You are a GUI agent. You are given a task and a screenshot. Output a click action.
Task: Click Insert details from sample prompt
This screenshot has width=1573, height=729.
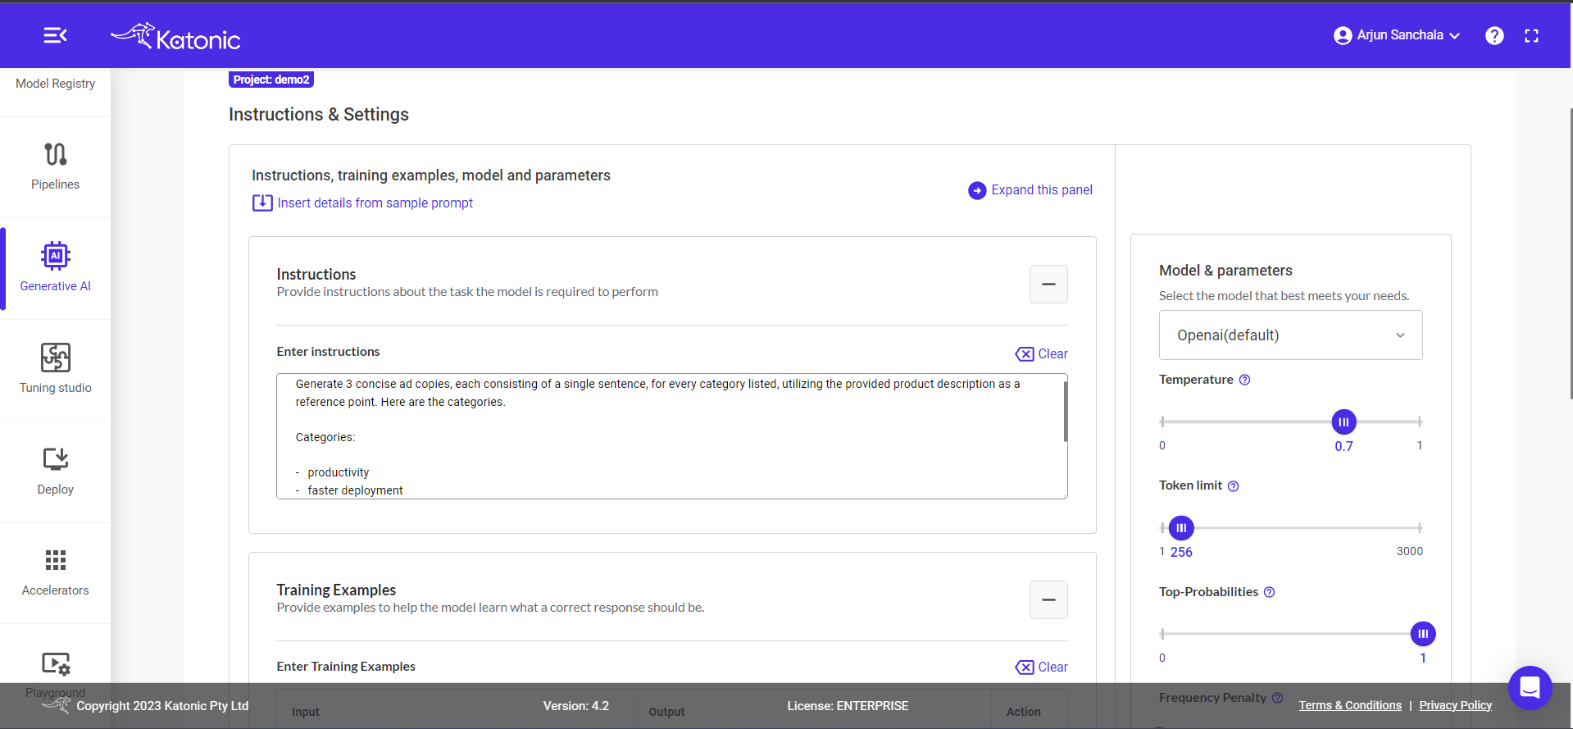point(375,203)
